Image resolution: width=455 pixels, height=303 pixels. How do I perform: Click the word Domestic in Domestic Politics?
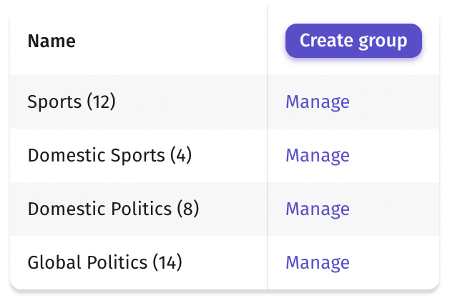tap(67, 209)
